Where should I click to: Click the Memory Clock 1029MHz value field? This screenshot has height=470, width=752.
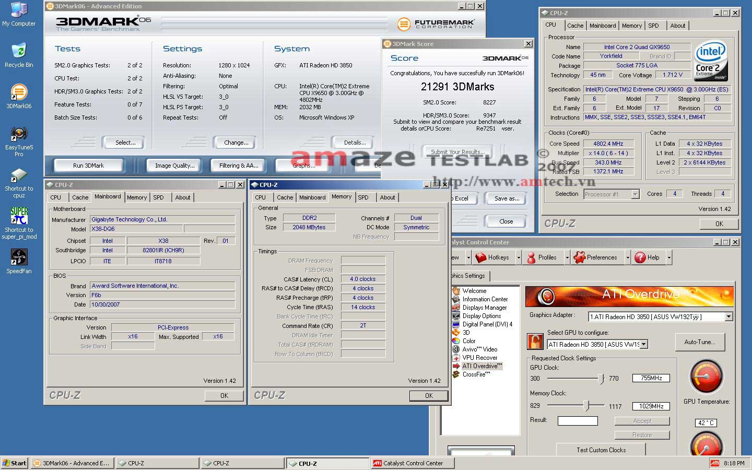coord(651,406)
